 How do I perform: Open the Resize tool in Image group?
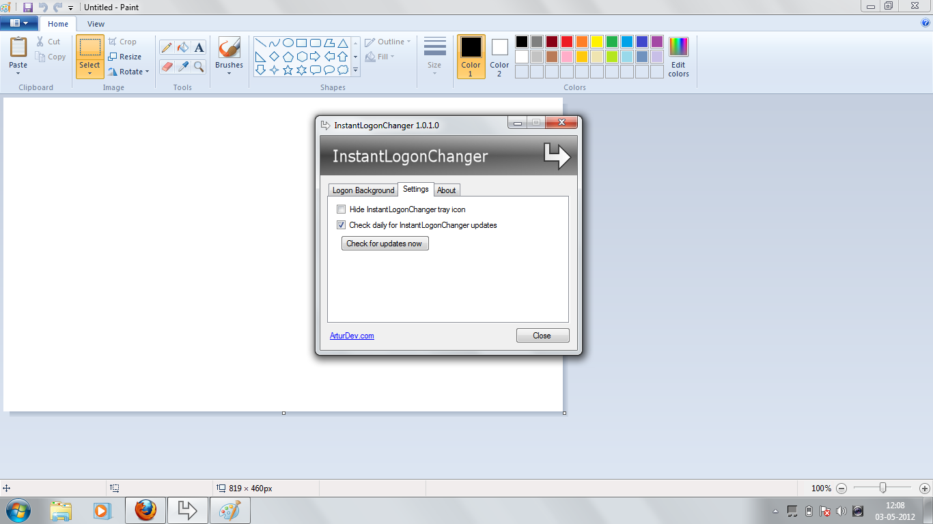(x=124, y=57)
